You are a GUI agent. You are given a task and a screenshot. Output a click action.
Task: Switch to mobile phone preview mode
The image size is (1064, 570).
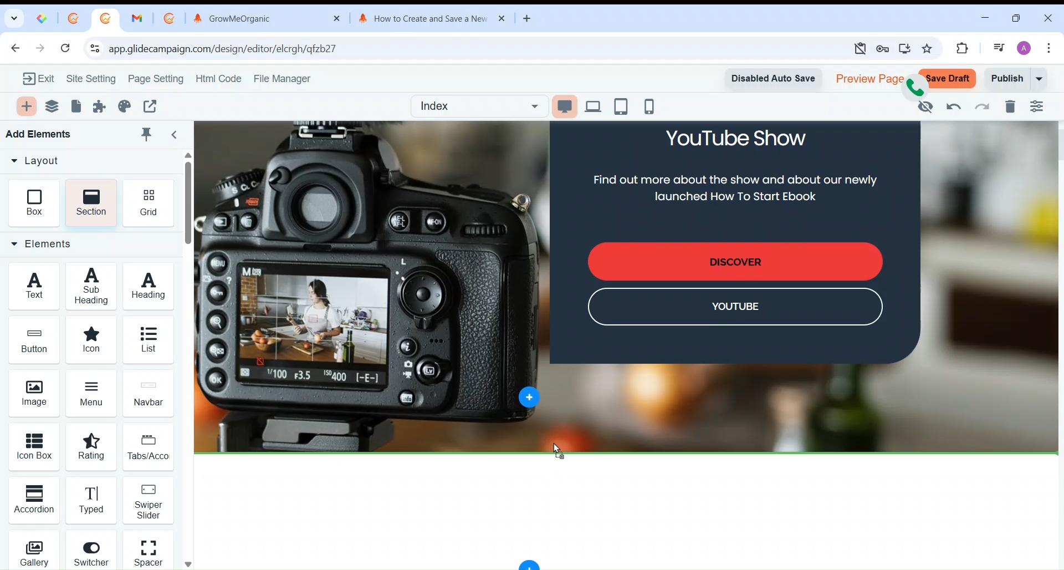click(649, 106)
